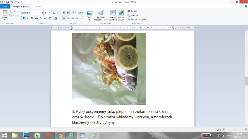
Task: Toggle italic formatting
Action: coord(28,18)
